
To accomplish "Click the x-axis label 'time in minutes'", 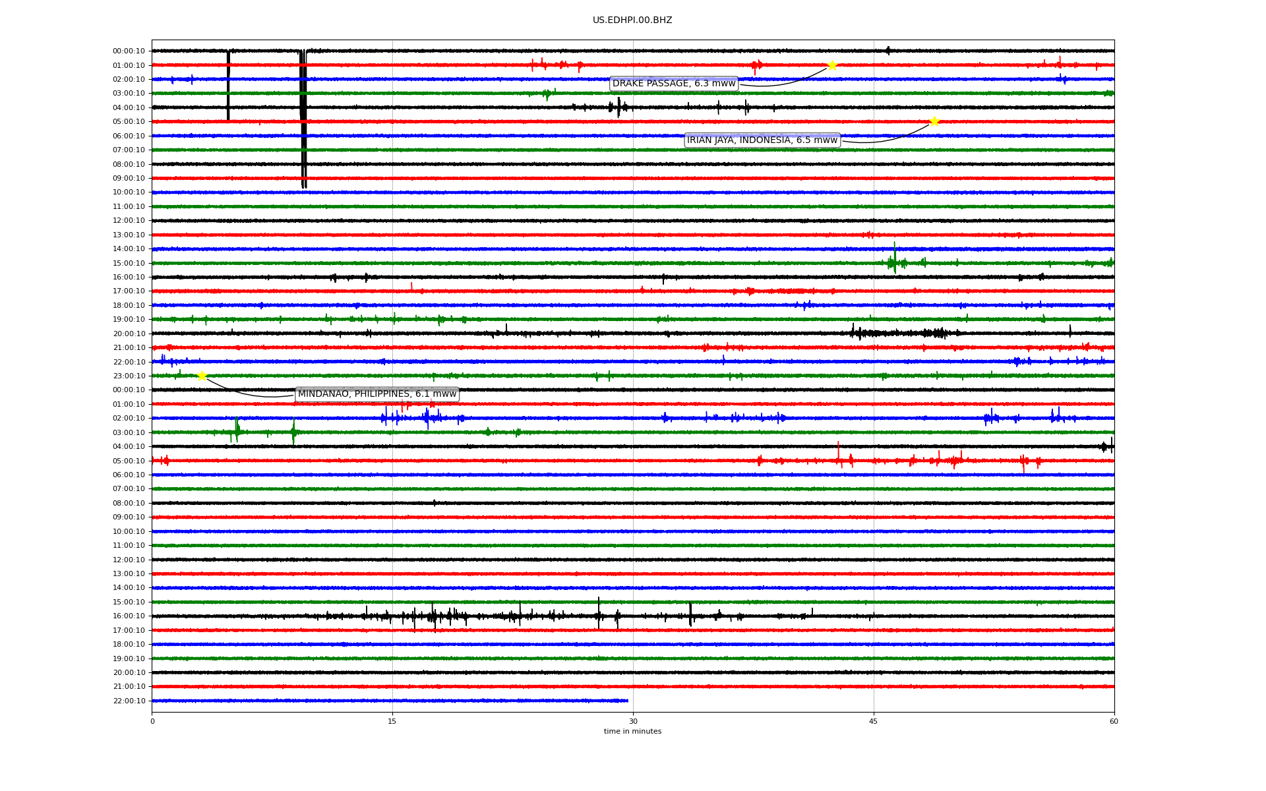I will (x=632, y=731).
